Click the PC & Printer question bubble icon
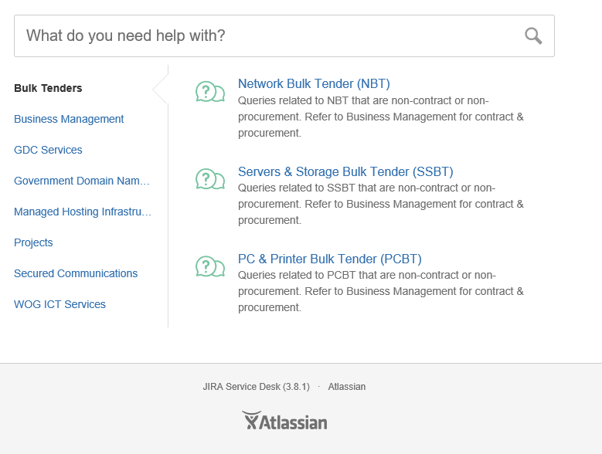The image size is (602, 454). [x=210, y=266]
